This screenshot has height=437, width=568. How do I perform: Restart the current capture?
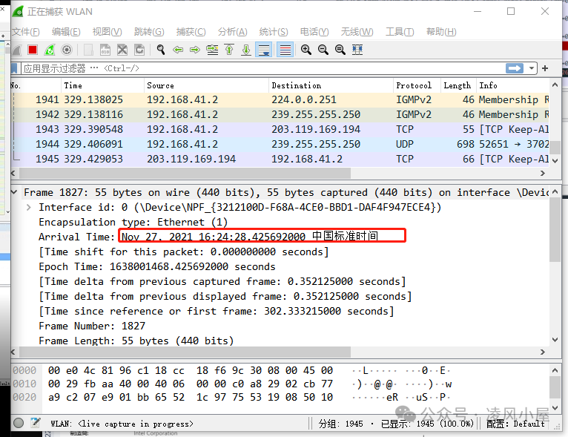click(x=50, y=50)
